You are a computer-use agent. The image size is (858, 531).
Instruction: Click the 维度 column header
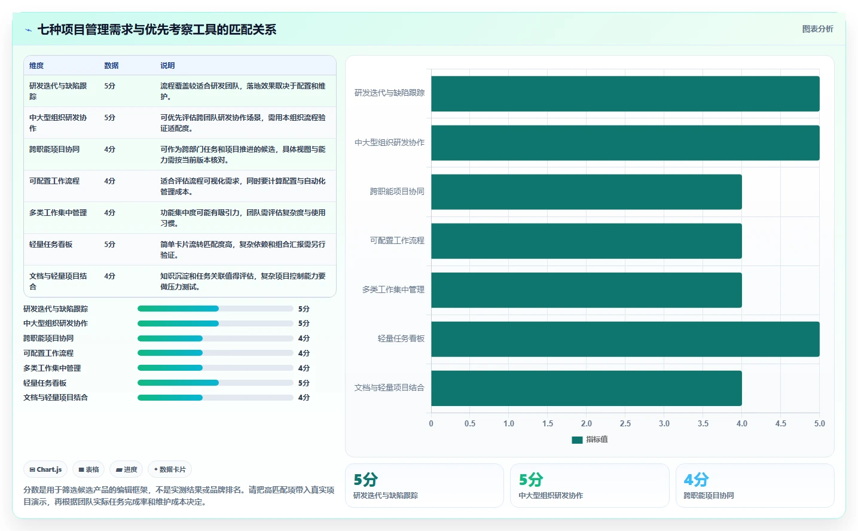tap(36, 66)
